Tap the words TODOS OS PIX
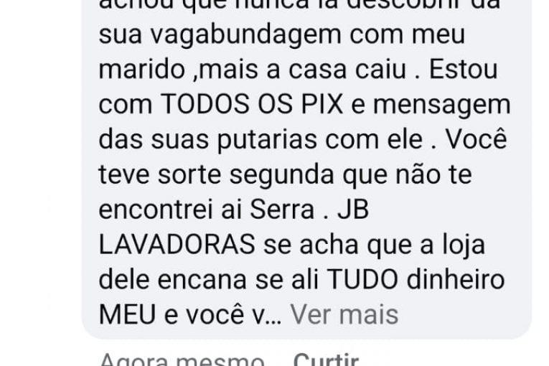 (x=252, y=104)
